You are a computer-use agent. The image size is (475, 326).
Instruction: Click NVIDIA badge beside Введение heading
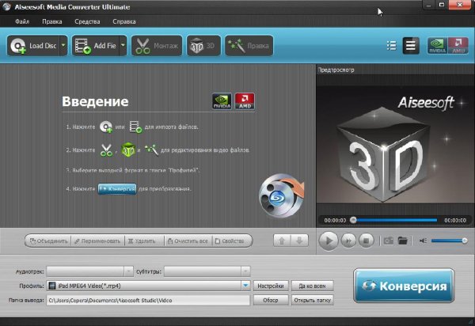(222, 101)
